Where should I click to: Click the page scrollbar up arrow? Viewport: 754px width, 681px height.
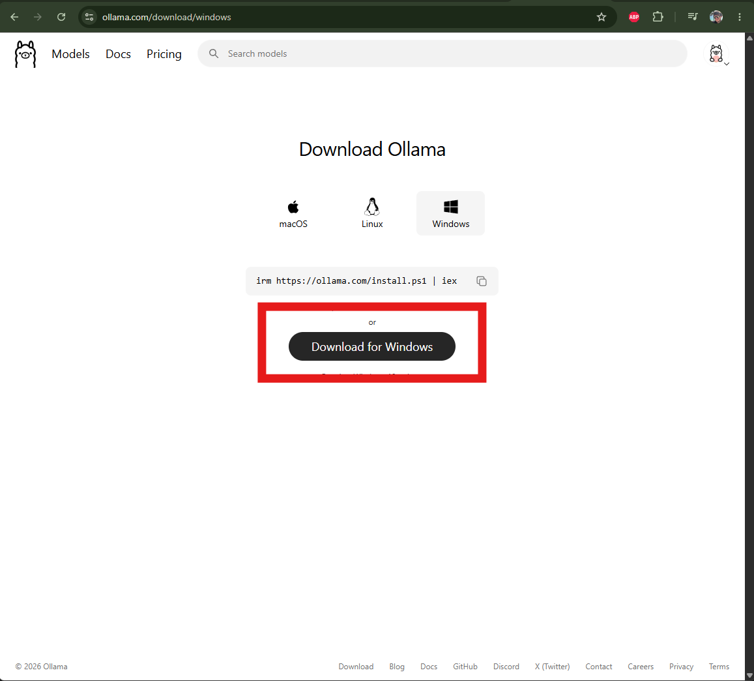click(x=749, y=38)
